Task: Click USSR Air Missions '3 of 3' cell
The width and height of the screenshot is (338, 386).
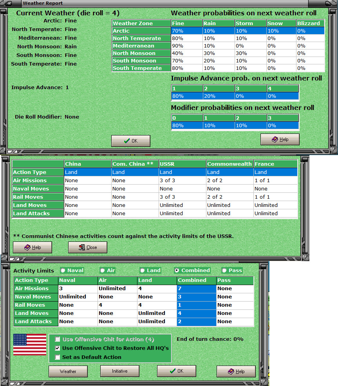Action: tap(183, 181)
